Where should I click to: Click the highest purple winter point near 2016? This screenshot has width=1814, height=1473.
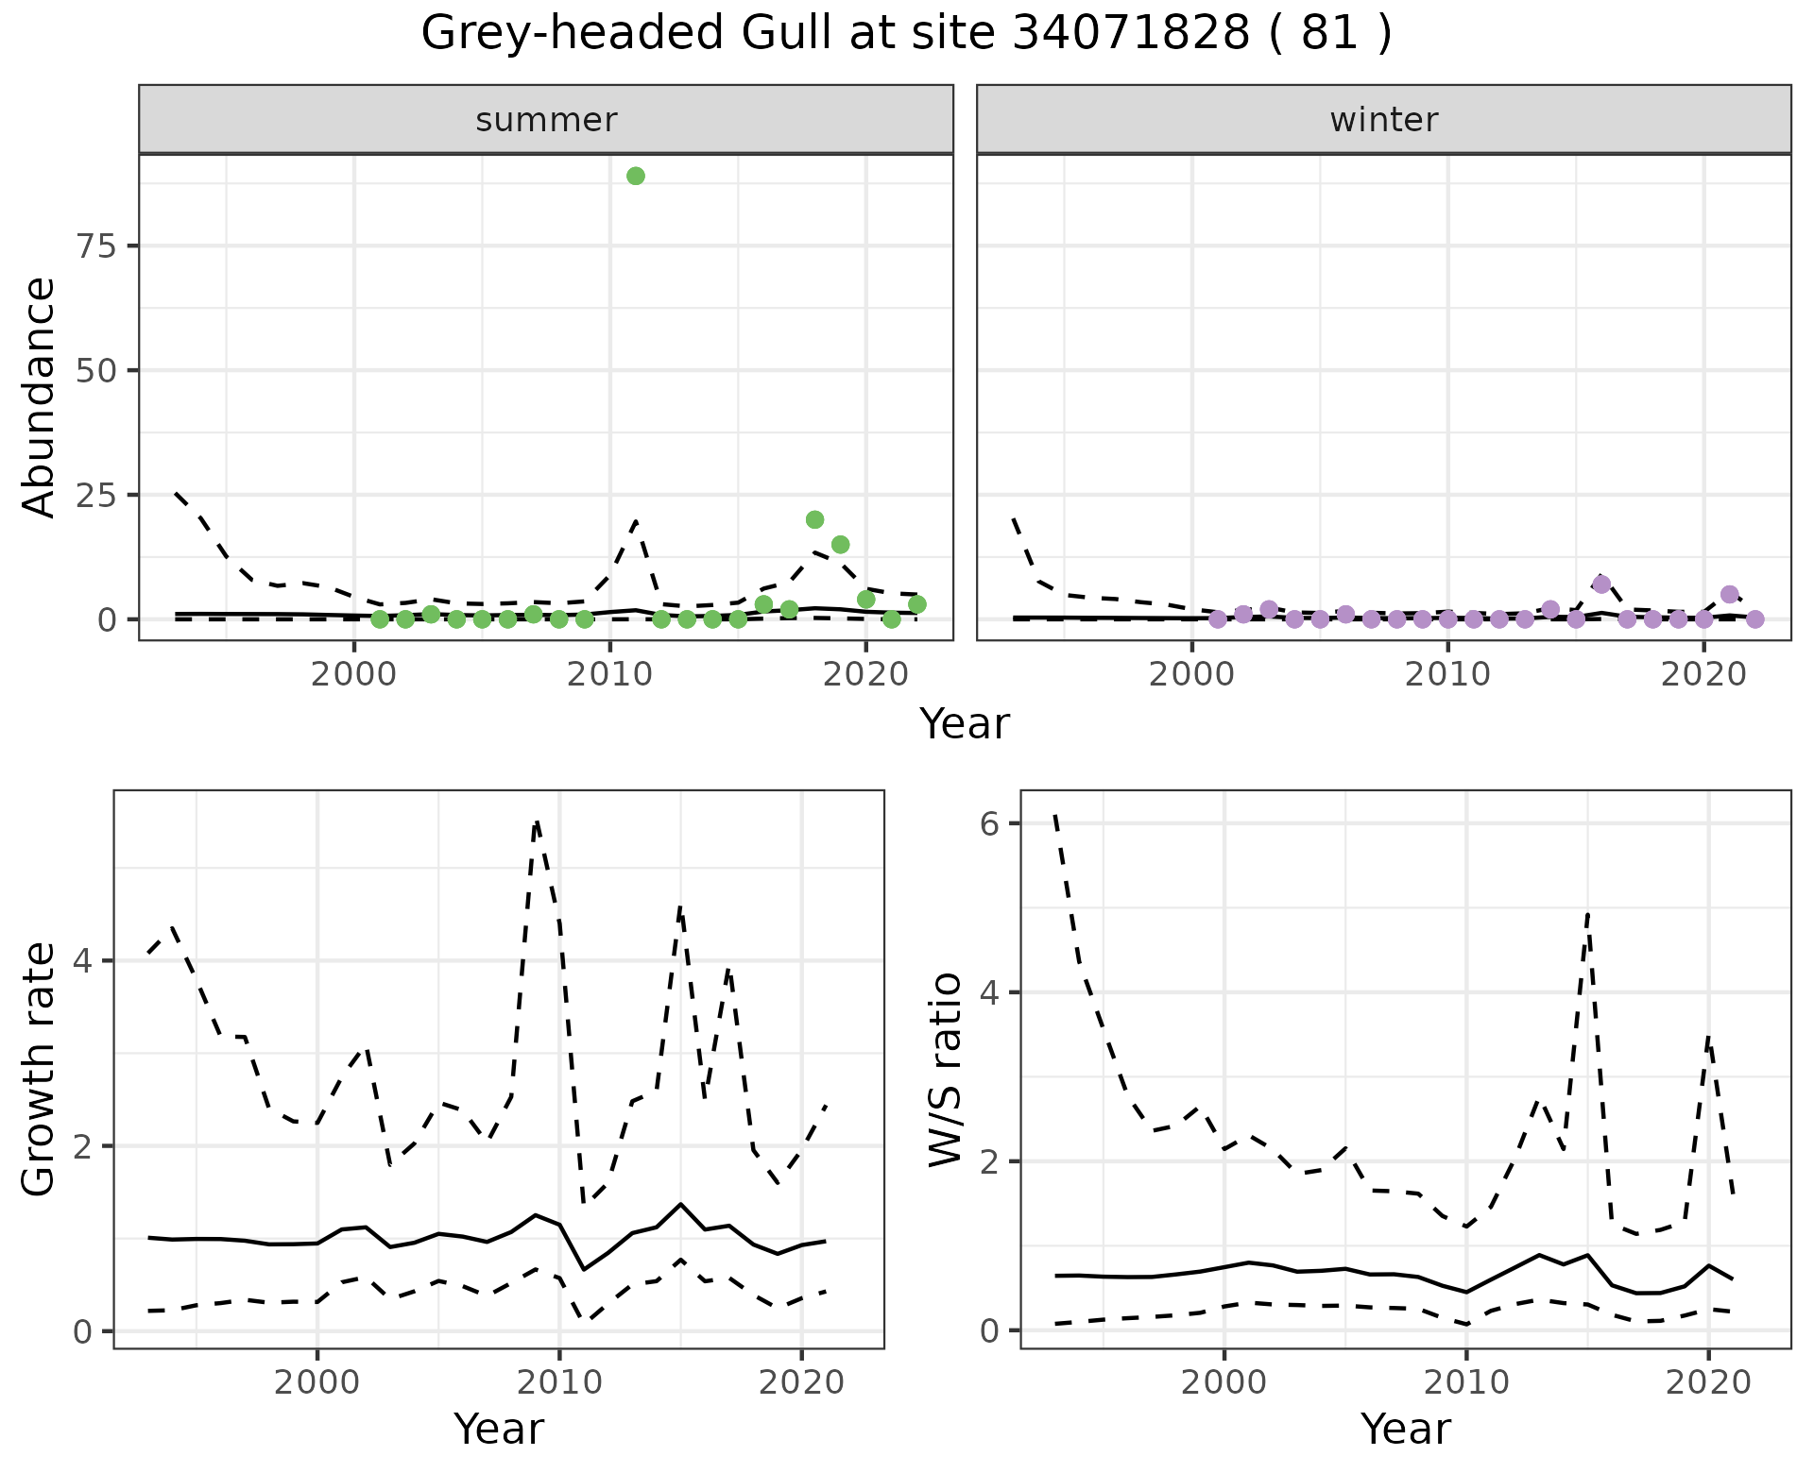pos(1600,584)
